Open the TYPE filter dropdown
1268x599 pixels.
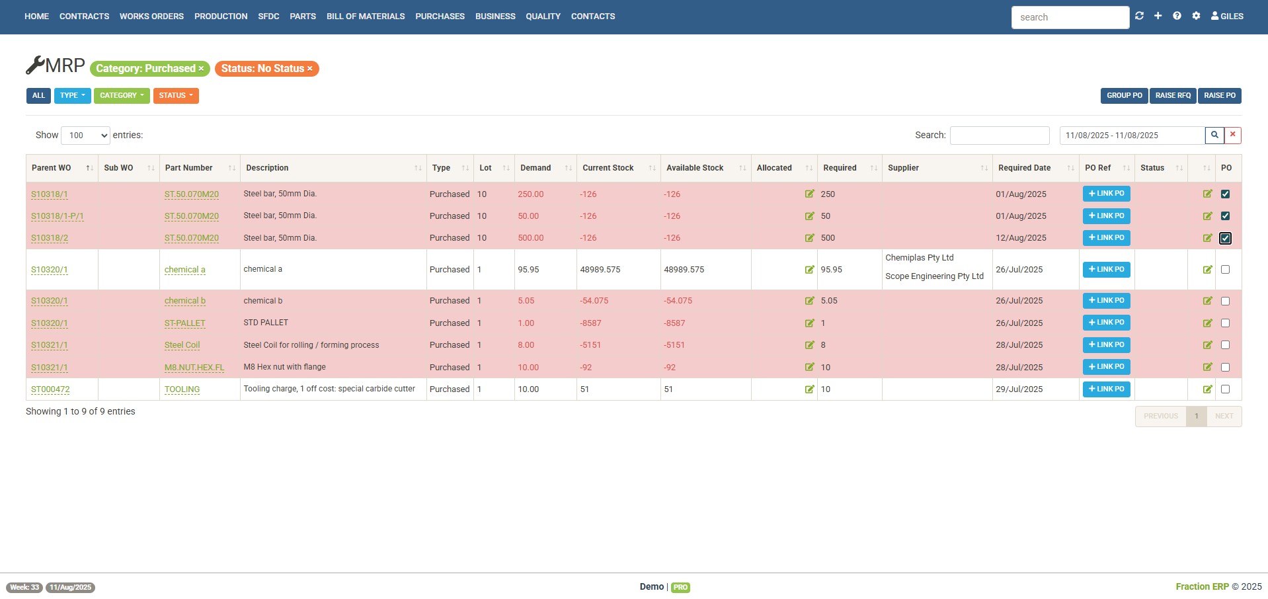(73, 95)
